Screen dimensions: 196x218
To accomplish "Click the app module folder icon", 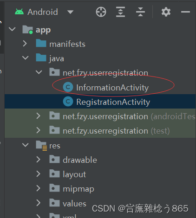I will pyautogui.click(x=27, y=30).
